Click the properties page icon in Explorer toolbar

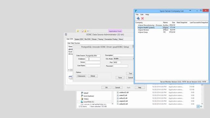point(82,31)
